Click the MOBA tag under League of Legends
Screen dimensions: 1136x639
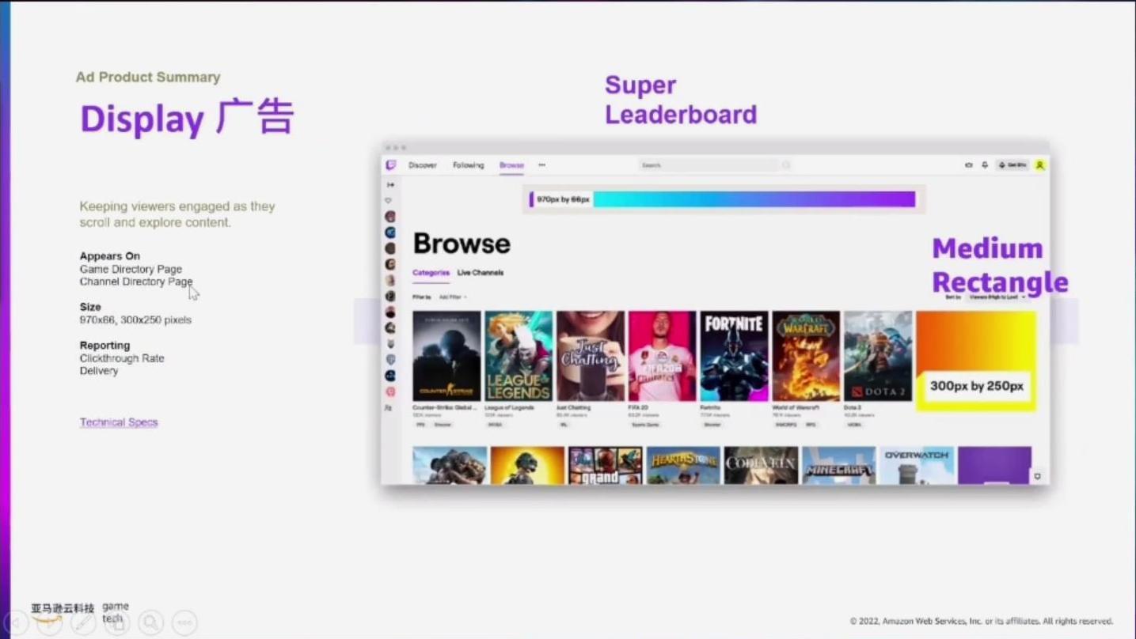(x=495, y=425)
